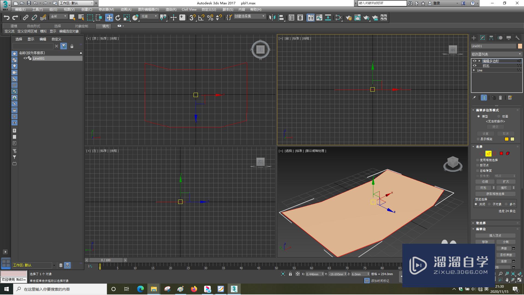The width and height of the screenshot is (524, 295).
Task: Toggle the Angle Snap icon
Action: coord(201,18)
